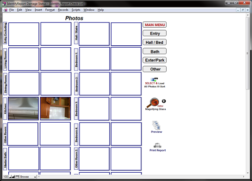The height and width of the screenshot is (181, 252).
Task: Click the info icon beside Magnifying Glass
Action: tap(164, 101)
